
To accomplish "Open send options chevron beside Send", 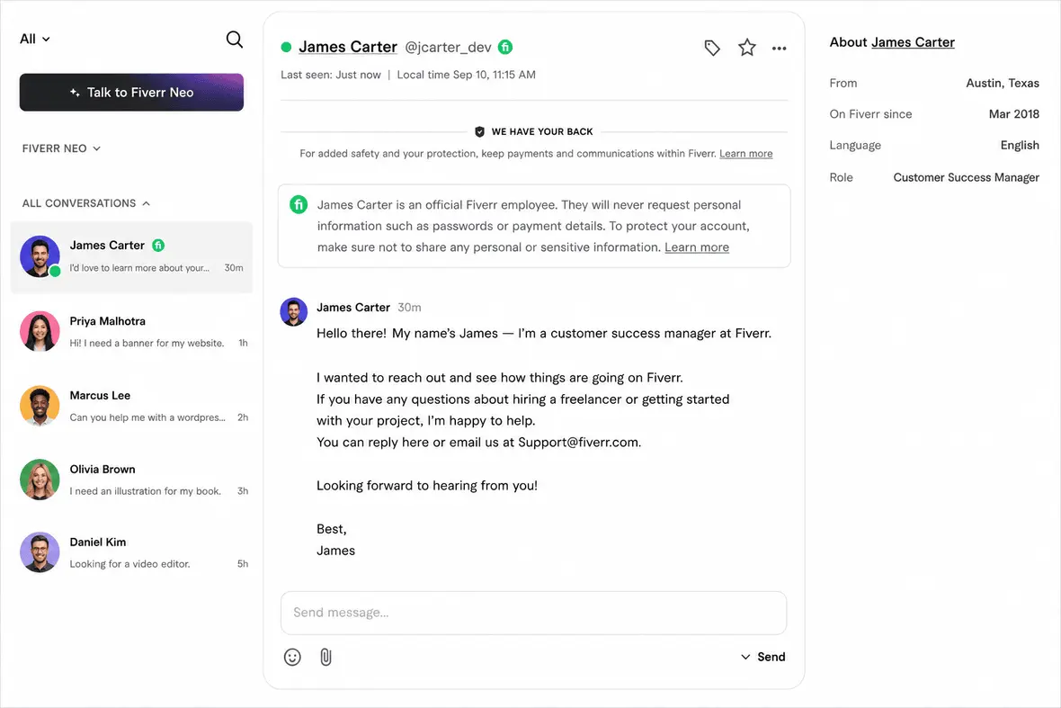I will 745,658.
